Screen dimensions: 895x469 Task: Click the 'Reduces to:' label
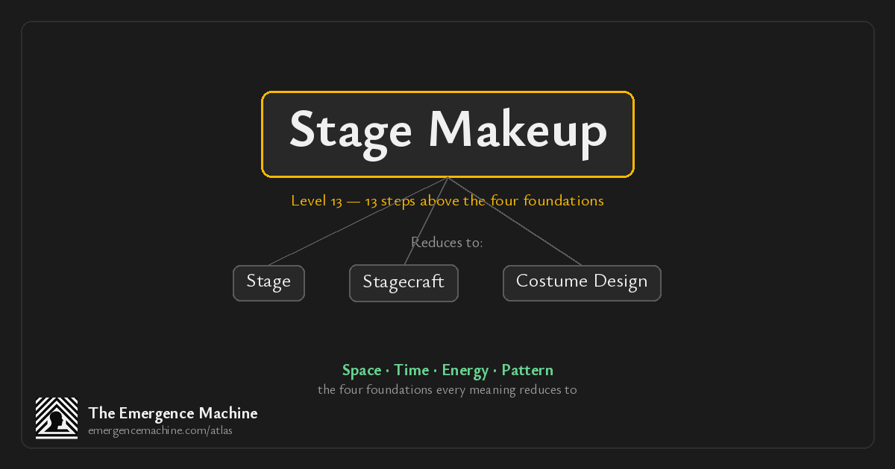(447, 243)
